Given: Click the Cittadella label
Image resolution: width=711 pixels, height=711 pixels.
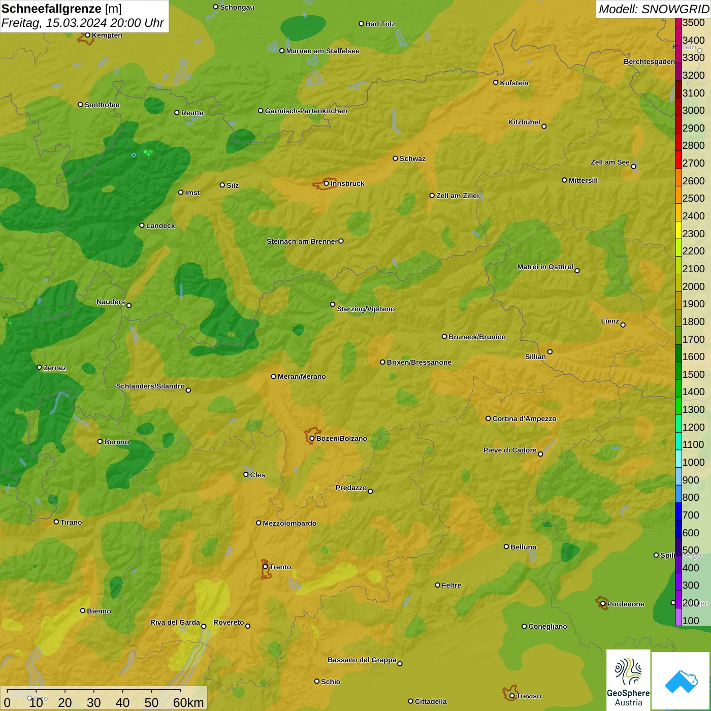Looking at the screenshot, I should point(431,701).
